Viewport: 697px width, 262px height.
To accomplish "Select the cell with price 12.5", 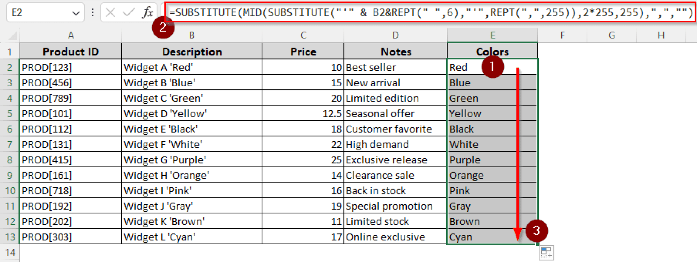I will (x=303, y=113).
